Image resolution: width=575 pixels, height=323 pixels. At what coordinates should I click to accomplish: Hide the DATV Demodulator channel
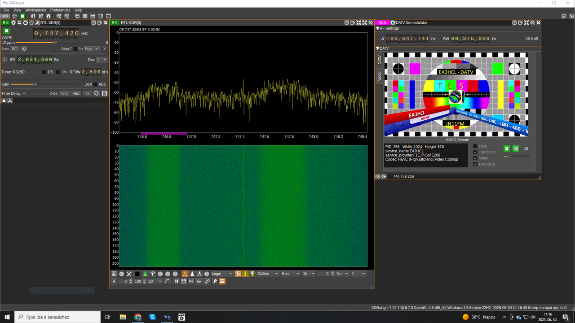tap(532, 23)
